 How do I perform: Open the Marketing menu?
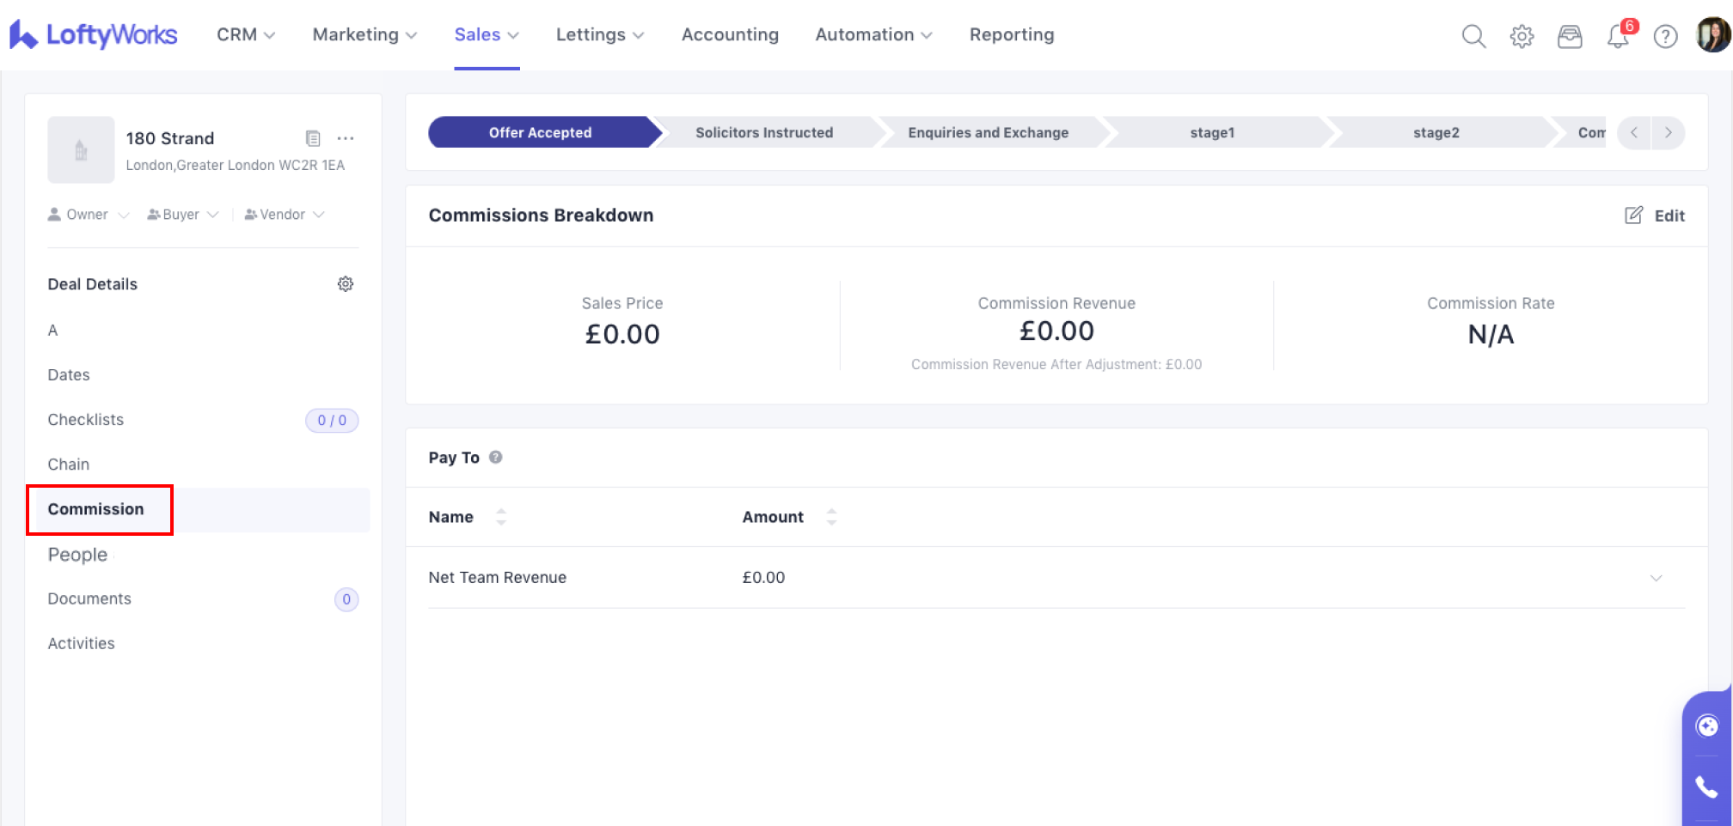pyautogui.click(x=364, y=35)
